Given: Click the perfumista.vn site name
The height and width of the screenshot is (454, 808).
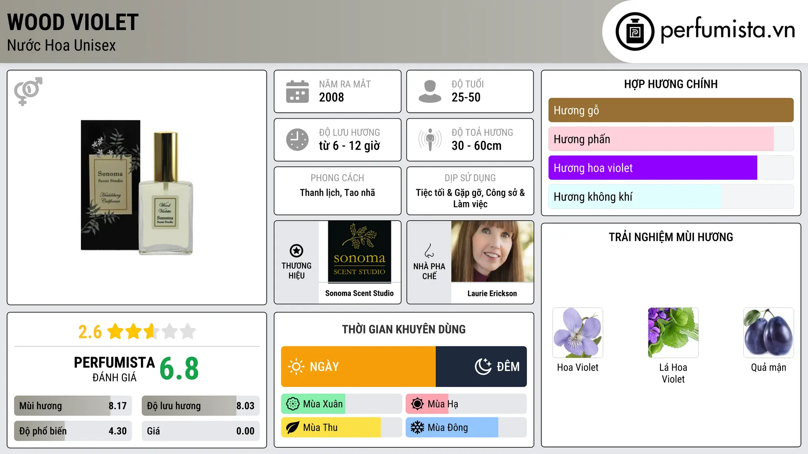Looking at the screenshot, I should pyautogui.click(x=728, y=30).
